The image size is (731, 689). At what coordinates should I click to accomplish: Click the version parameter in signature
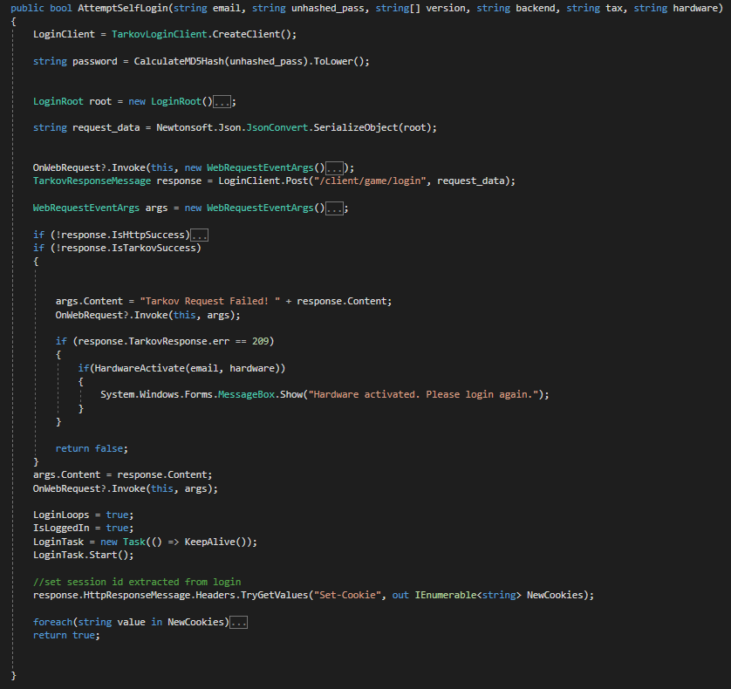[x=445, y=8]
